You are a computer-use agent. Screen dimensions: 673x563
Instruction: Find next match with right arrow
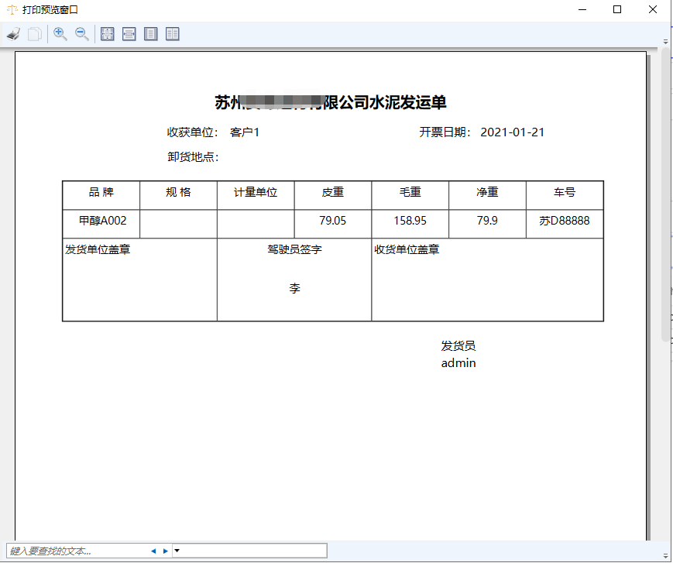tap(165, 551)
